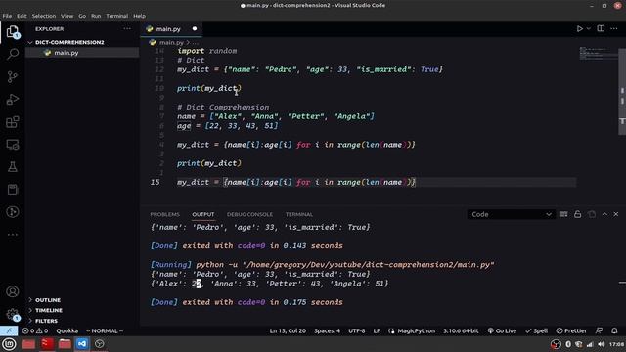
Task: Open the feedback icon in status bar
Action: click(x=599, y=330)
